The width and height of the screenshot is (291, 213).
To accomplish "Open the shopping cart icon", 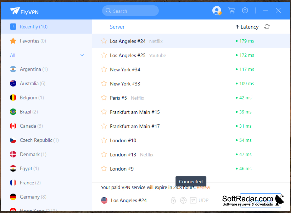I will (x=231, y=11).
